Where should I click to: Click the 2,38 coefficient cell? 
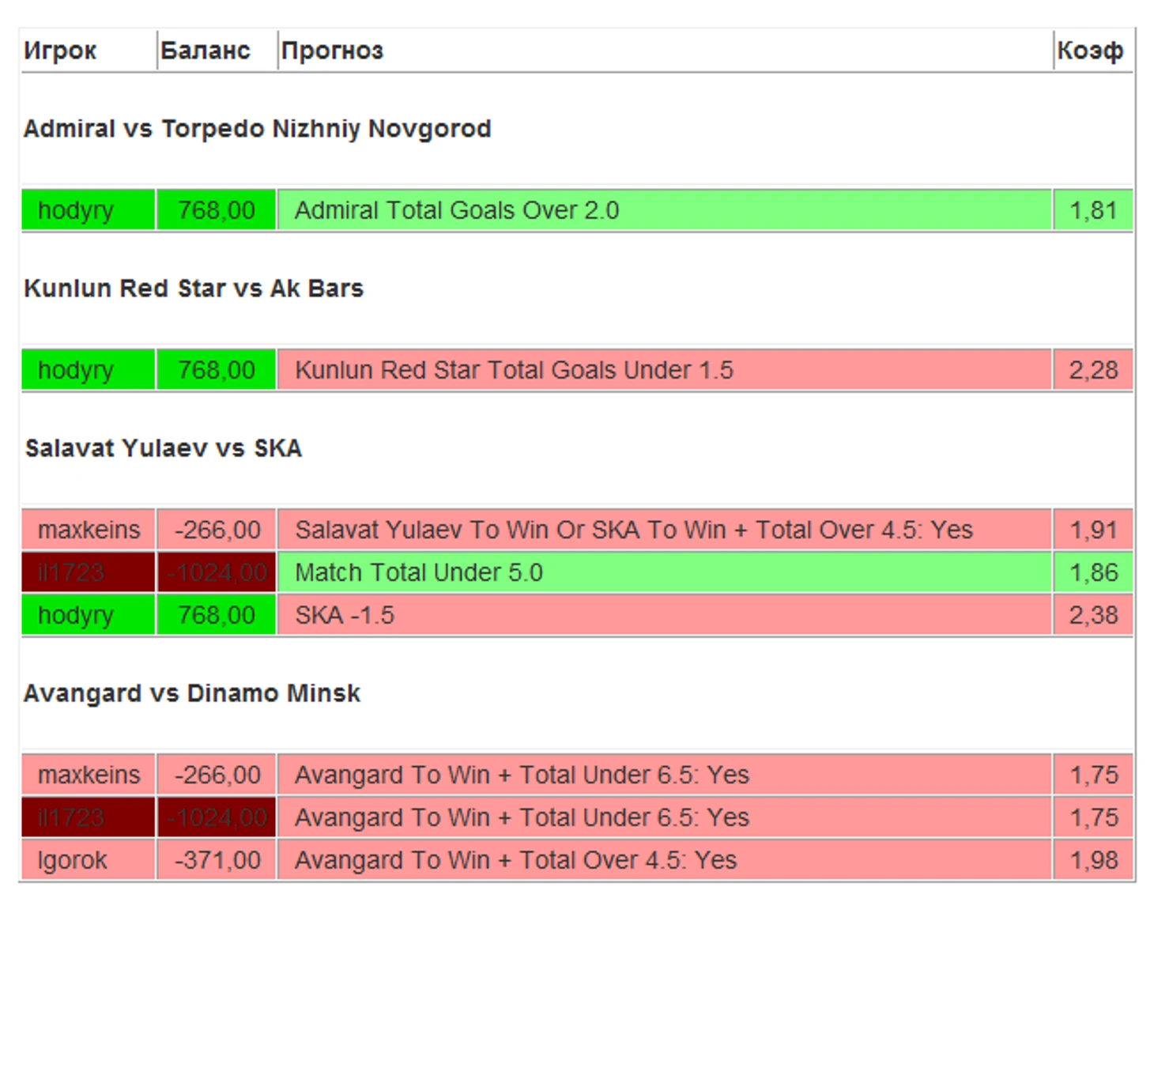1093,615
